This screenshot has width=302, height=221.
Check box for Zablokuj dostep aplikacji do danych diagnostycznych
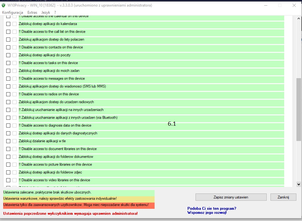coord(8,133)
